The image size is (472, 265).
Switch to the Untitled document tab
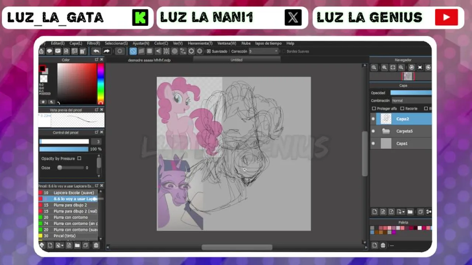[236, 60]
